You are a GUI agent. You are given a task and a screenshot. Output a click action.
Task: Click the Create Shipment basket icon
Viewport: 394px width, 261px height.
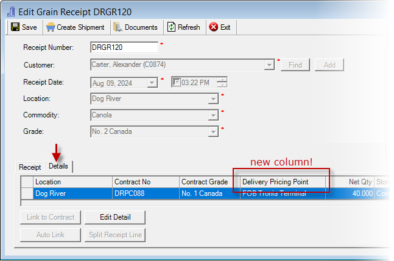coord(51,27)
